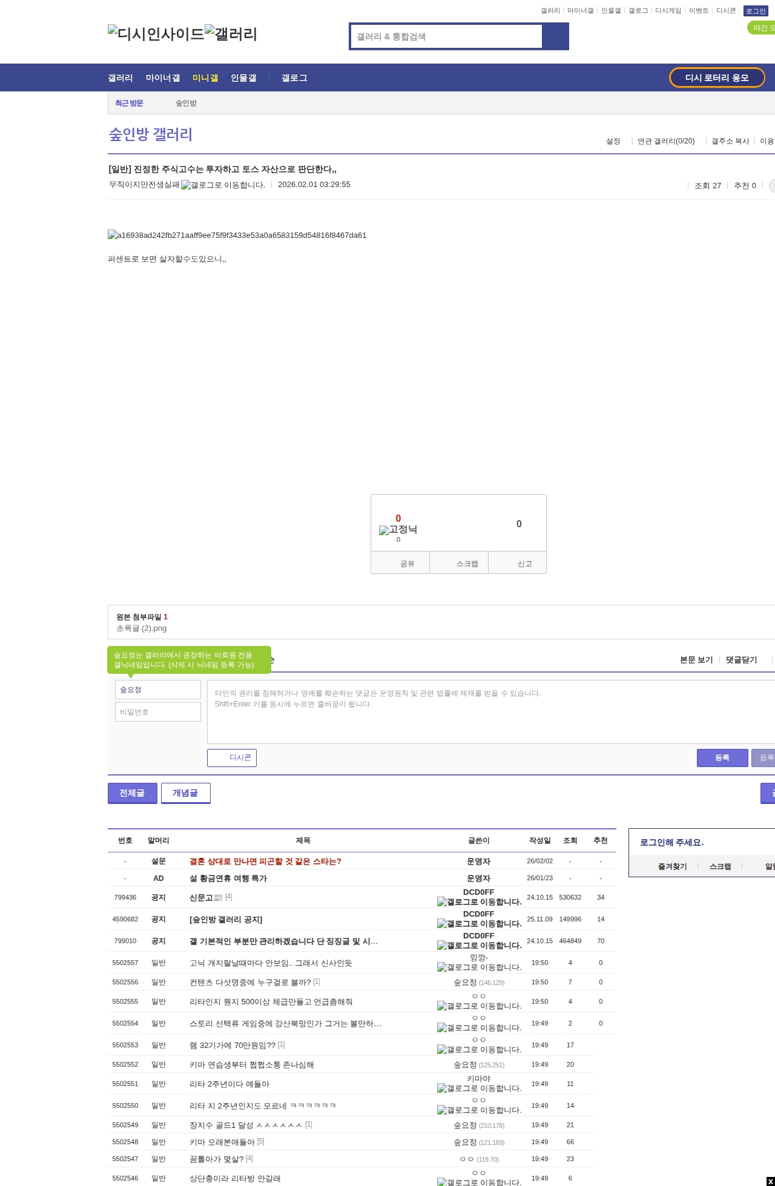Toggle the 야간 모드 night mode switch
This screenshot has width=775, height=1186.
click(x=762, y=28)
